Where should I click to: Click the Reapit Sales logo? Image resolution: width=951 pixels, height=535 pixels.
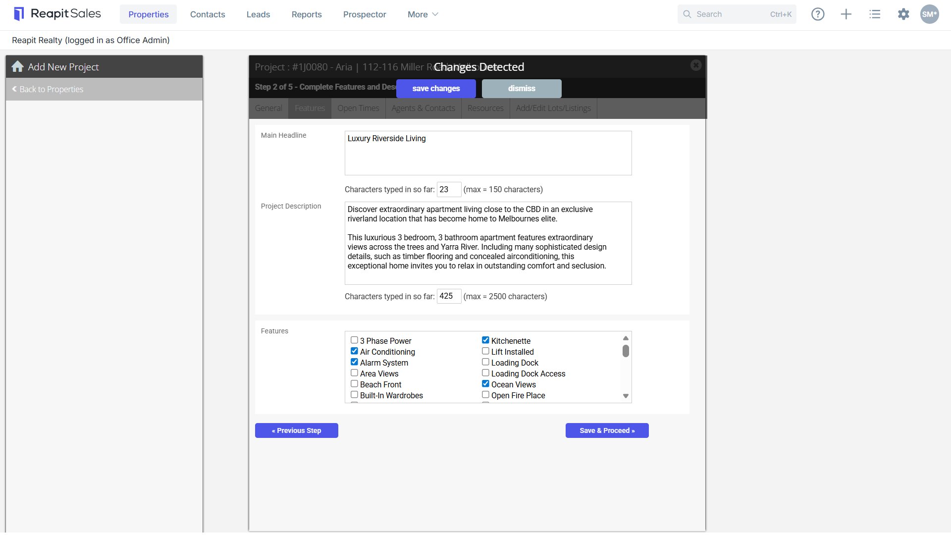coord(57,14)
